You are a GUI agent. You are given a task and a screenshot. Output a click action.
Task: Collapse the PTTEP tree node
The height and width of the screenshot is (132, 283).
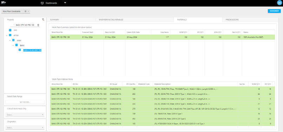[x=7, y=35]
